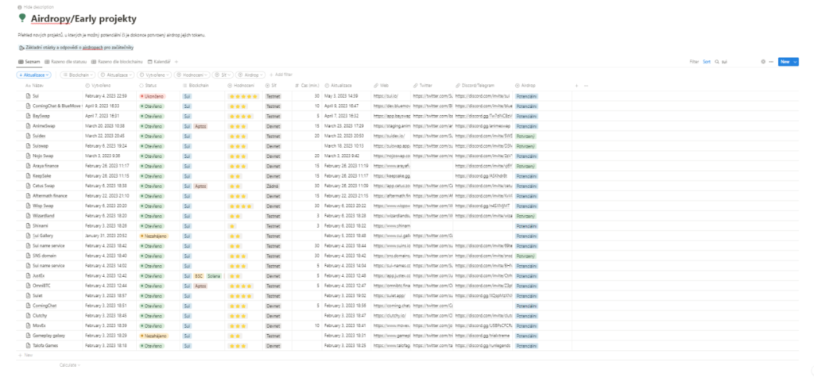Screen dimensions: 814x377
Task: Add a new view with the plus icon
Action: click(176, 61)
